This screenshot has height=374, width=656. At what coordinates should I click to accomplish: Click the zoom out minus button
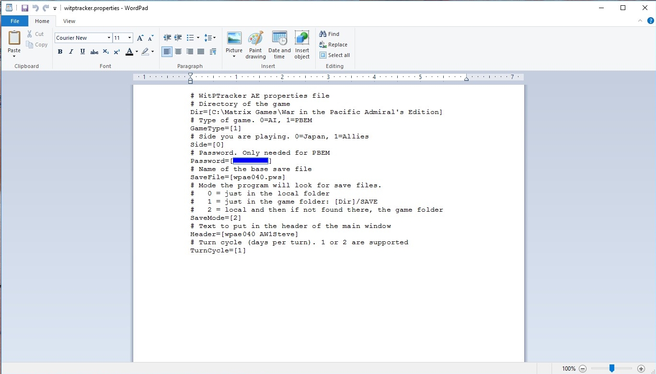click(x=583, y=369)
